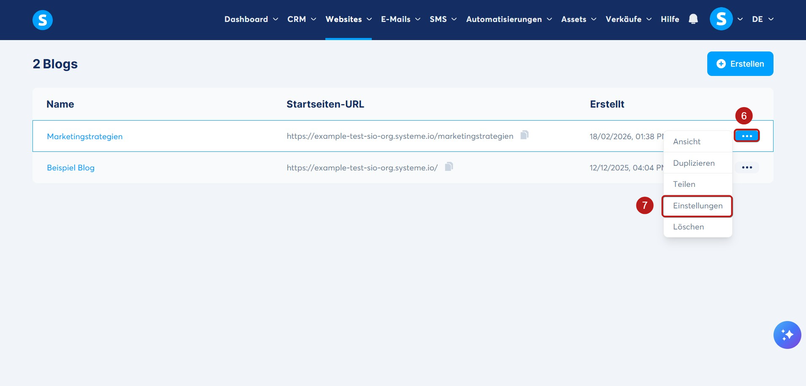Open three-dot menu for Beispiel Blog
This screenshot has width=806, height=386.
(747, 167)
